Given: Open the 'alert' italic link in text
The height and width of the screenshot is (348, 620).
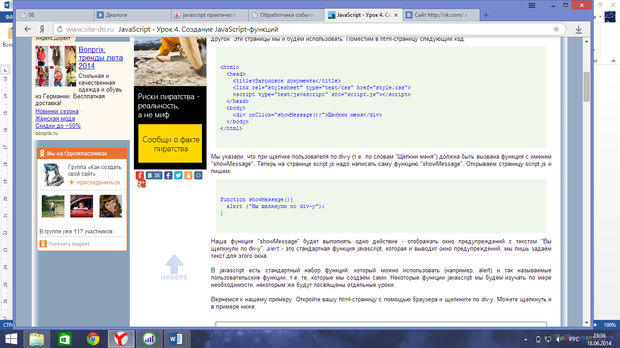Looking at the screenshot, I should tap(273, 248).
